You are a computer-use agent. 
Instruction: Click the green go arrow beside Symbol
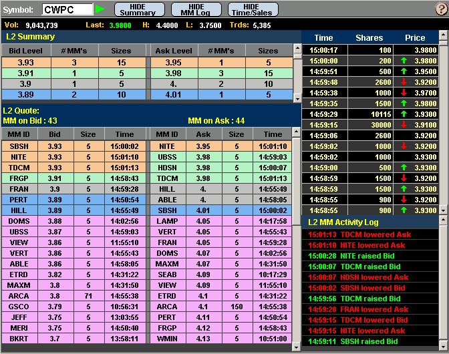click(100, 9)
